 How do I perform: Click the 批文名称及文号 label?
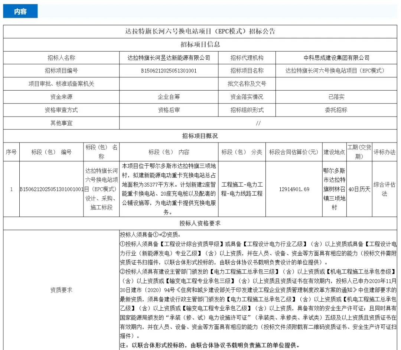[x=247, y=84]
